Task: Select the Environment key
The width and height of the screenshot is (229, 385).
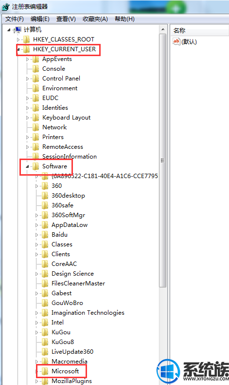Action: [x=60, y=88]
